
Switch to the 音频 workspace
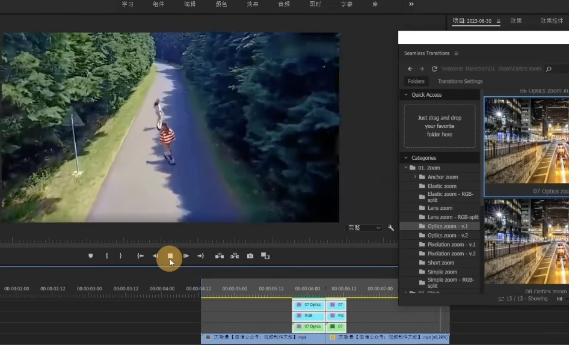pos(284,4)
